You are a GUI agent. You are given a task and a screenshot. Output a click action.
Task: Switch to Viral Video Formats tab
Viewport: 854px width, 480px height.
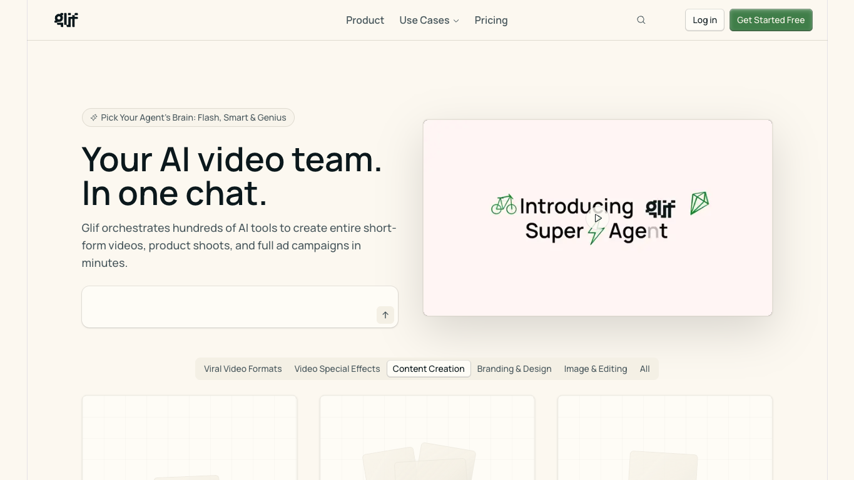pos(243,369)
